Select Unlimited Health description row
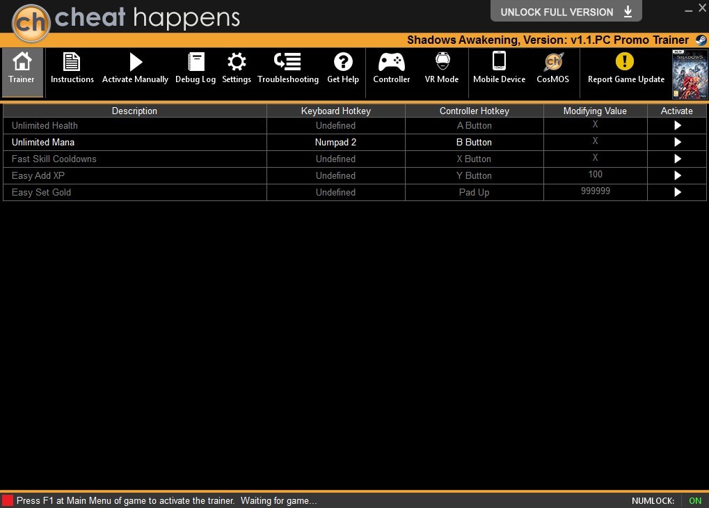Image resolution: width=709 pixels, height=508 pixels. [135, 126]
